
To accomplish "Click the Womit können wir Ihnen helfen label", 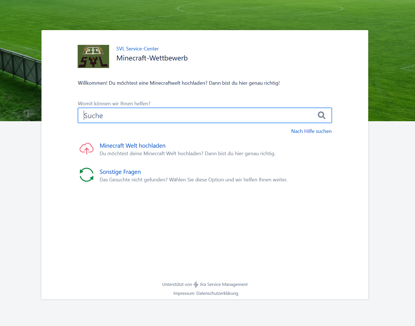I will tap(114, 104).
